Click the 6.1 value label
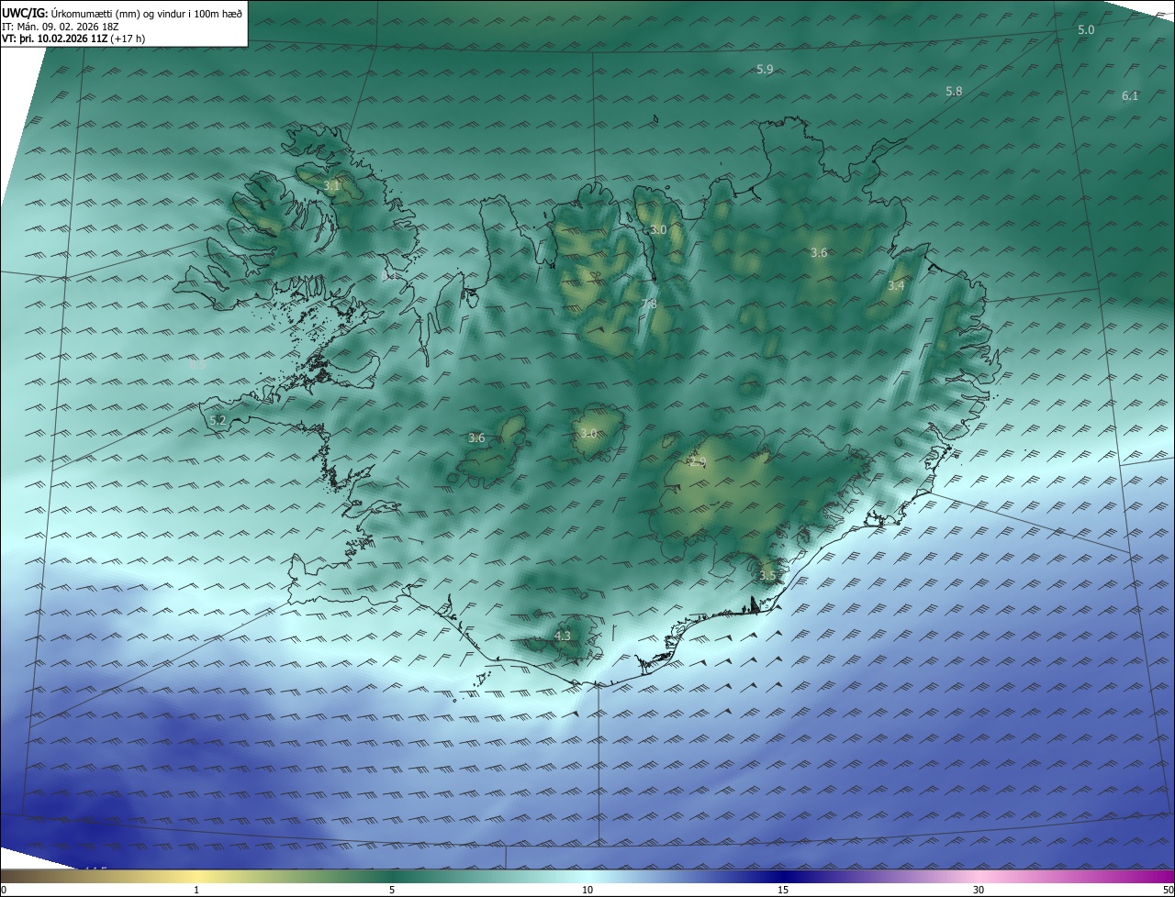Image resolution: width=1175 pixels, height=897 pixels. [1130, 96]
